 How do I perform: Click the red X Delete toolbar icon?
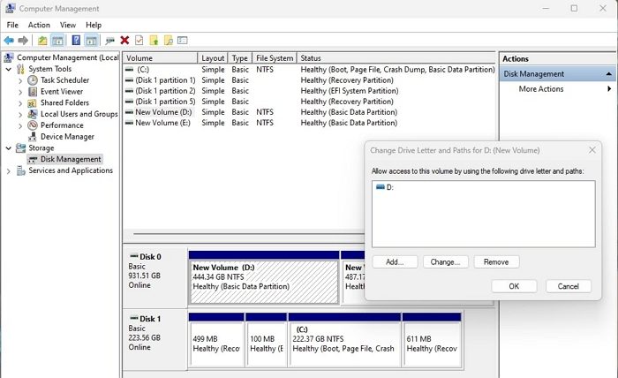[124, 41]
